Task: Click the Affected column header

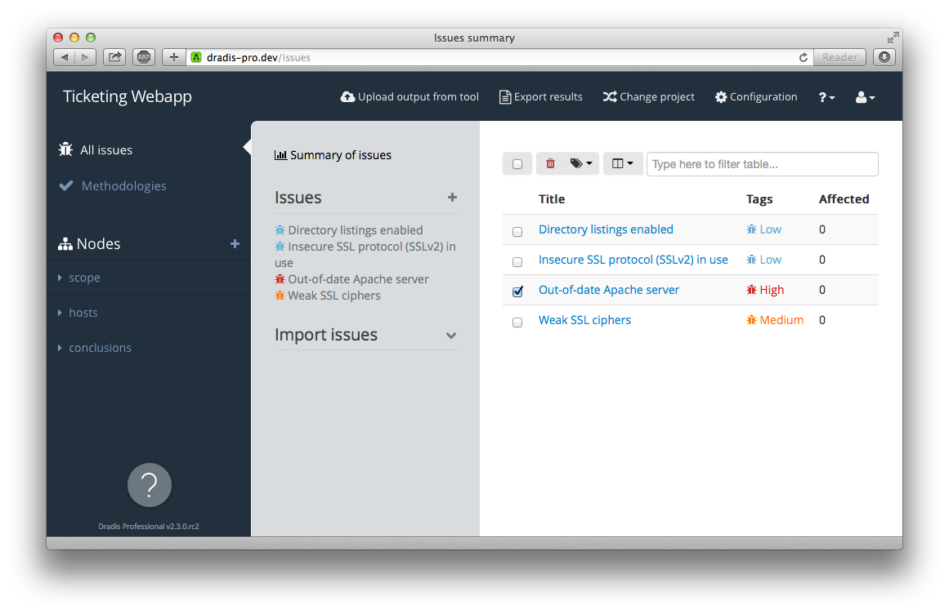Action: [844, 199]
